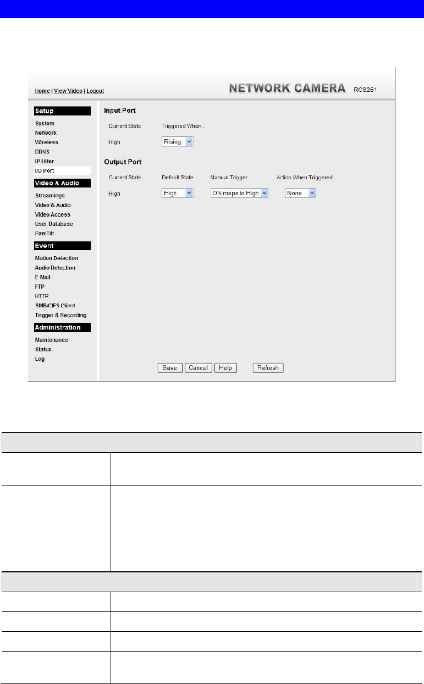Image resolution: width=424 pixels, height=684 pixels.
Task: Open the IP Filter page
Action: (x=44, y=161)
